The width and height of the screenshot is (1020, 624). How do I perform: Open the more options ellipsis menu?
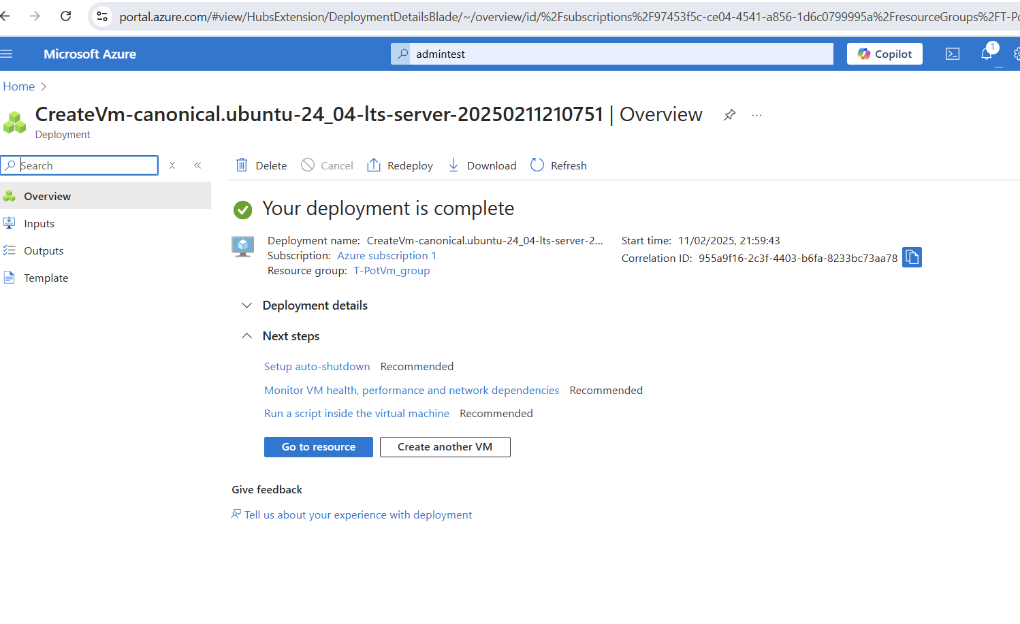[x=756, y=115]
